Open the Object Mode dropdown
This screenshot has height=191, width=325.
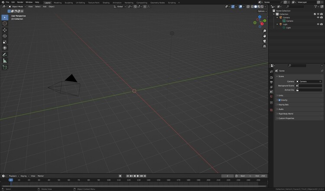(x=17, y=6)
